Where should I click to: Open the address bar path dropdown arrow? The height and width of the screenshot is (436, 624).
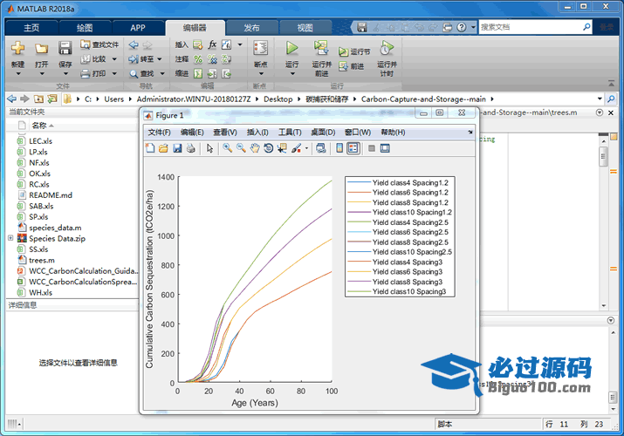600,99
